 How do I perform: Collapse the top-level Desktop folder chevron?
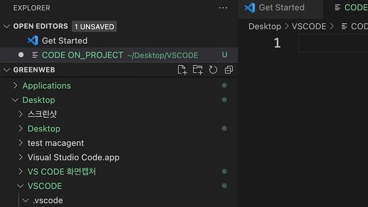pyautogui.click(x=16, y=100)
